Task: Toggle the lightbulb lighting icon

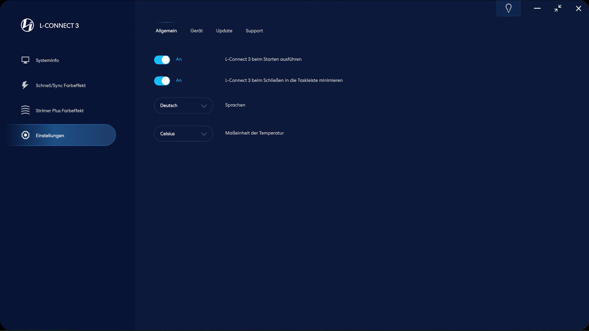Action: pos(509,8)
